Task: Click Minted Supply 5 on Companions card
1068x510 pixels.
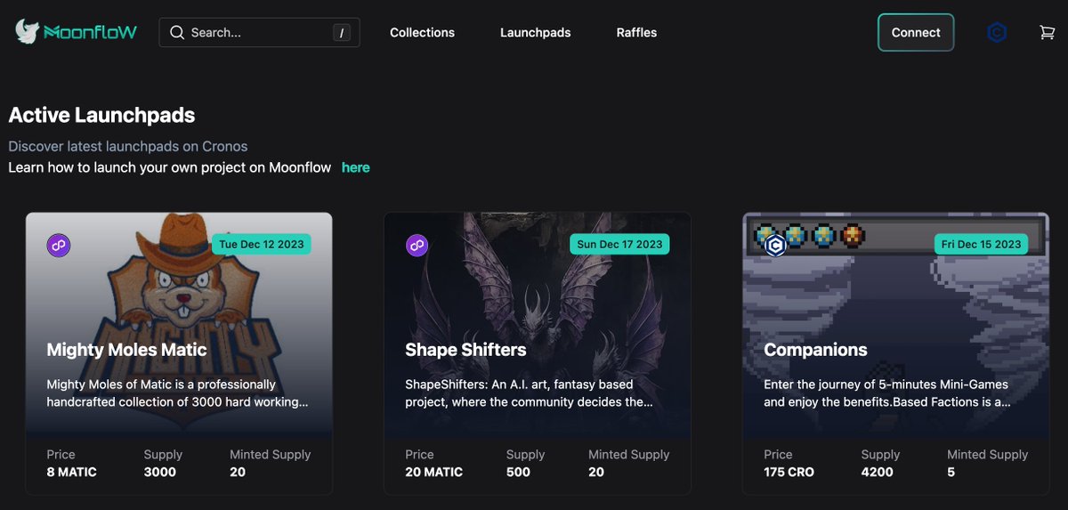Action: [x=951, y=472]
